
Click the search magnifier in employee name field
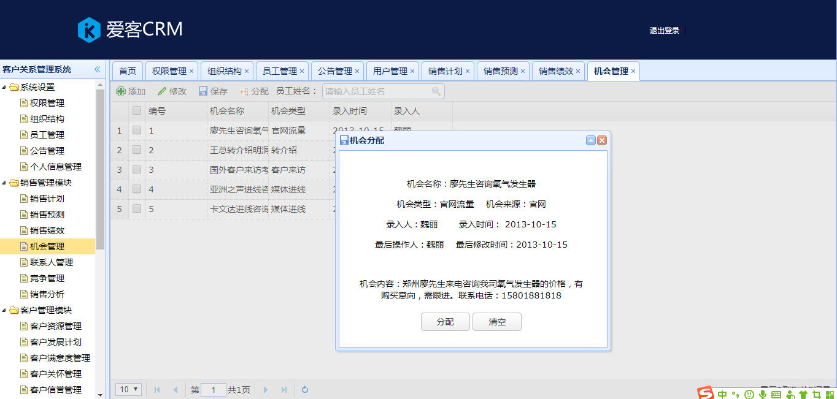[436, 91]
